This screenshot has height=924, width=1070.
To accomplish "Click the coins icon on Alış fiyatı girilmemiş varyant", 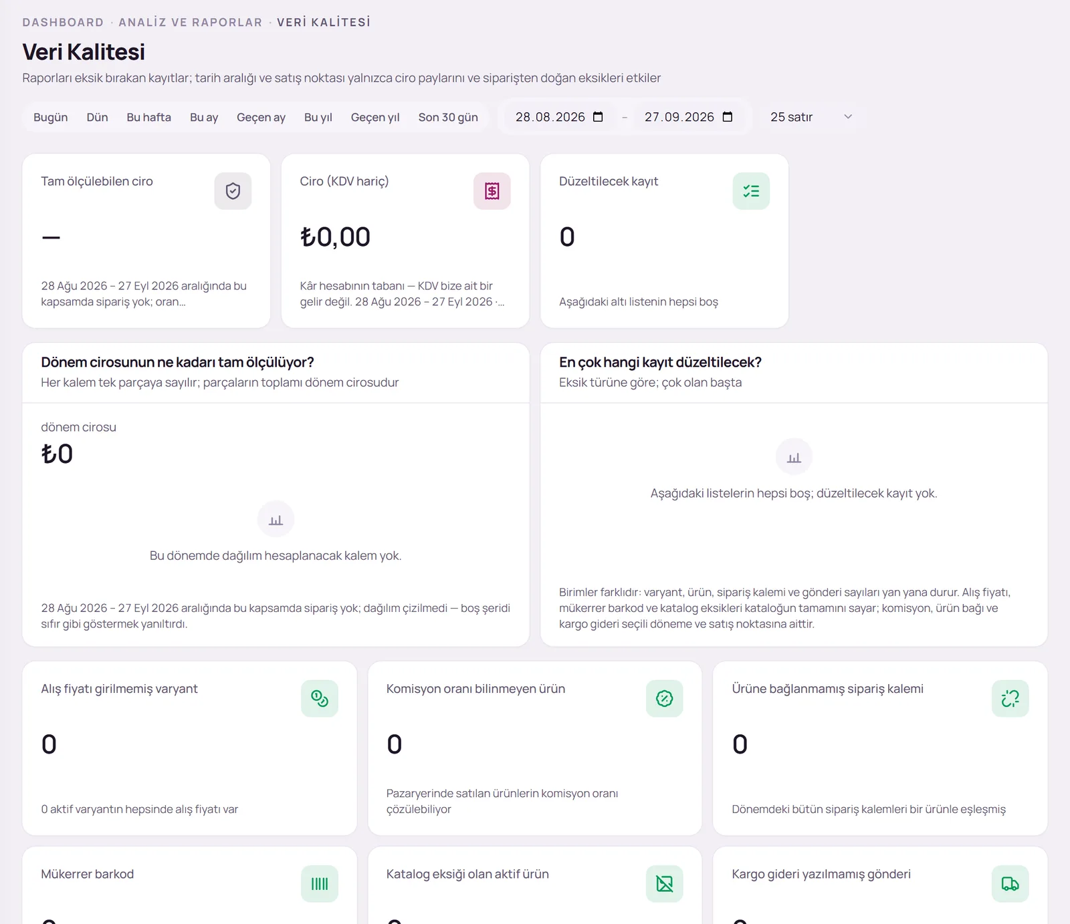I will click(x=320, y=699).
